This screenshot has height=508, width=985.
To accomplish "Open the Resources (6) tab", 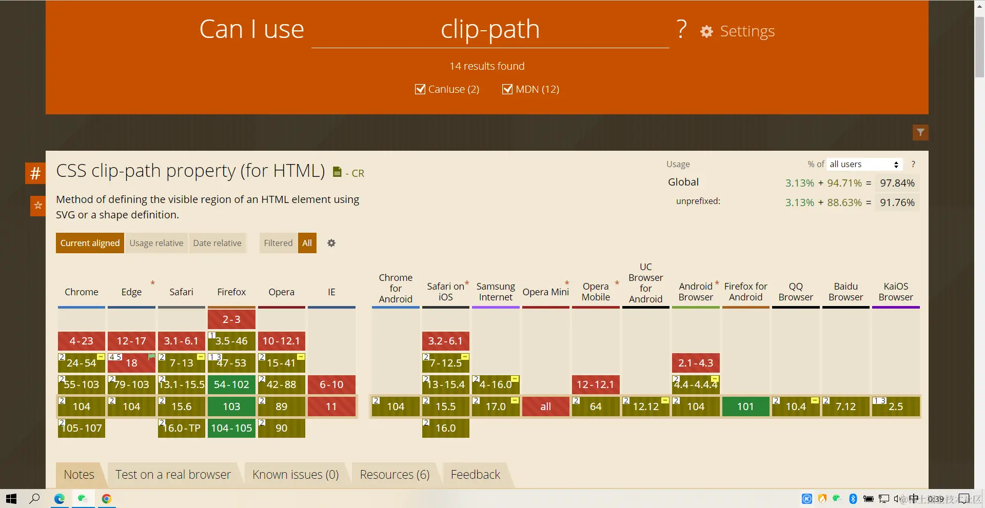I will 395,475.
